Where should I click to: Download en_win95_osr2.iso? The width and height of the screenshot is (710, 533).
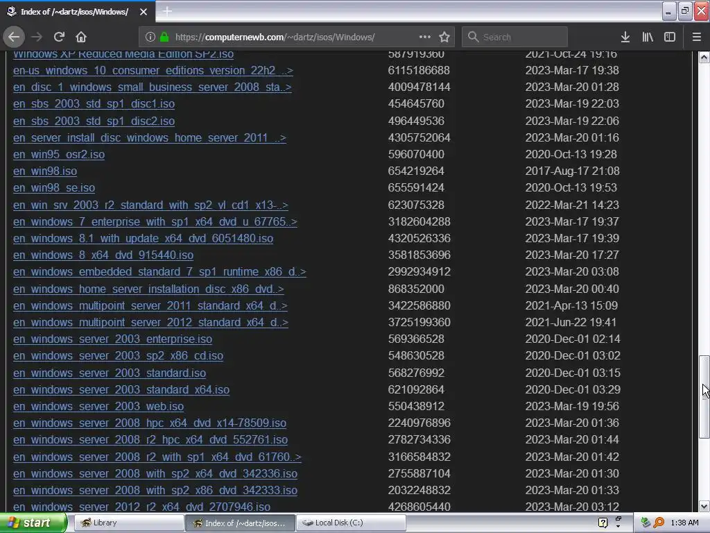point(59,155)
